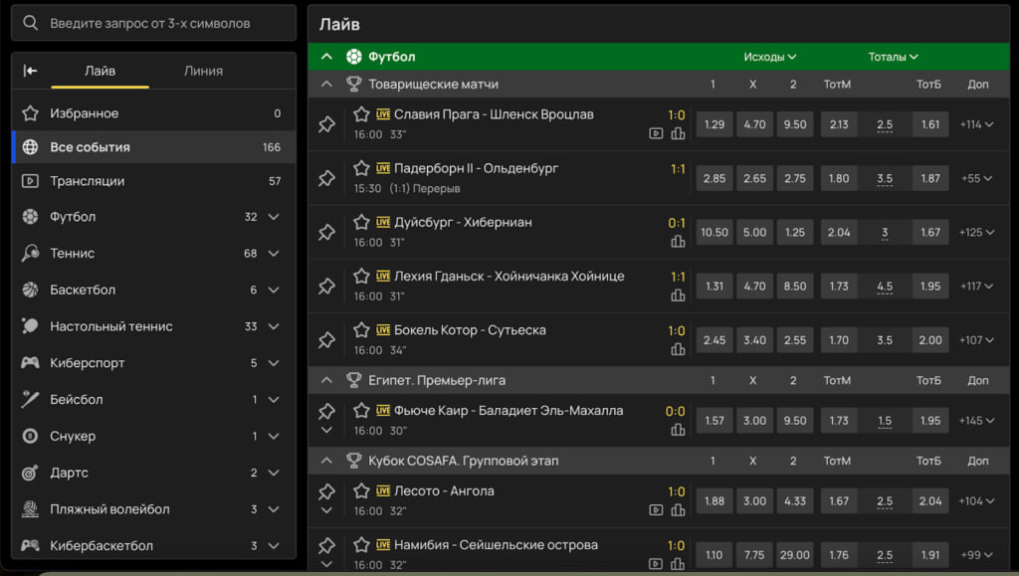
Task: Collapse the Товарищеские матчи section
Action: 326,85
